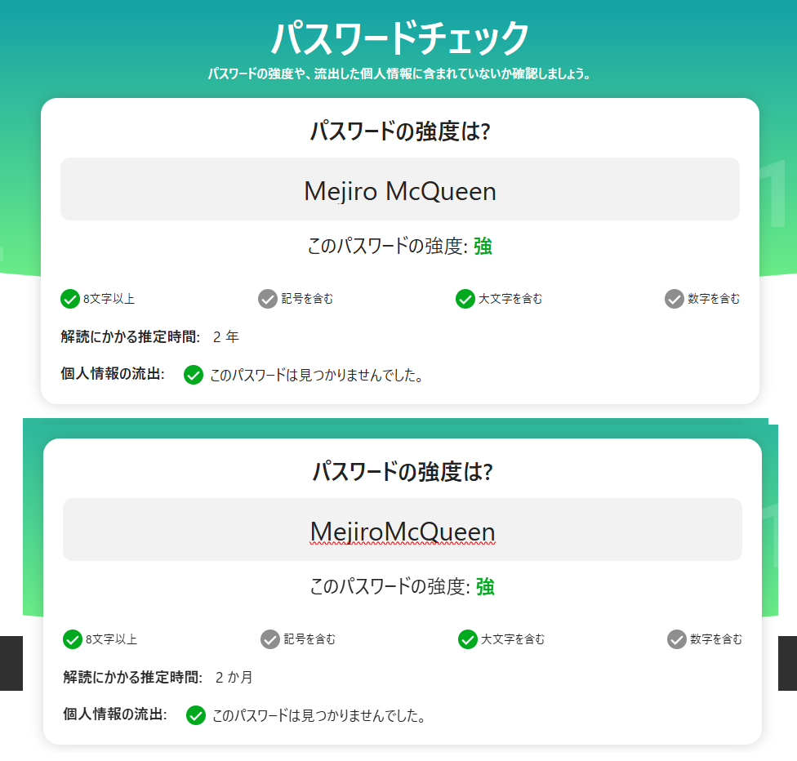Screen dimensions: 797x761
Task: Click gray 記号を含む check icon in the 2 年 card
Action: coord(268,299)
